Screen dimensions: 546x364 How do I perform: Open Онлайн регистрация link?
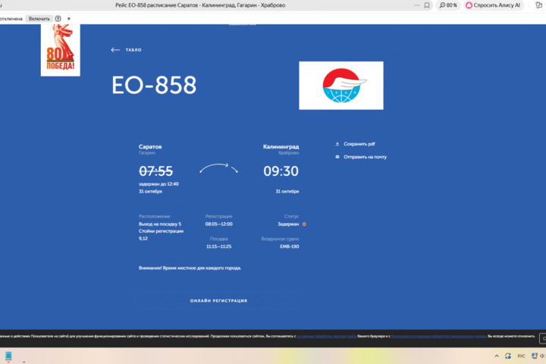218,301
